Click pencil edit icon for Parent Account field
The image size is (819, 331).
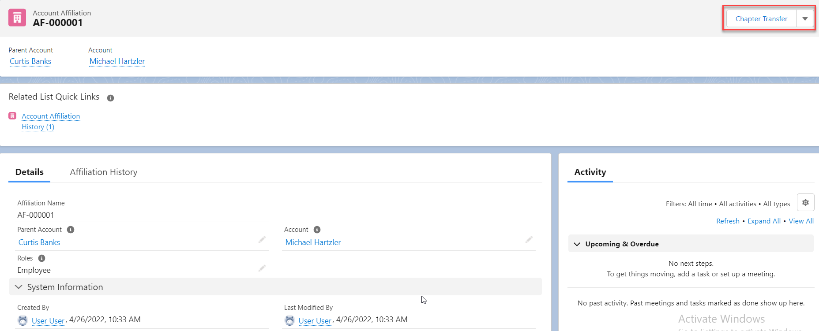click(x=262, y=240)
